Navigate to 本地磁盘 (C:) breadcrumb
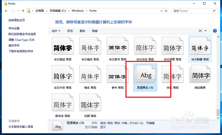The height and width of the screenshot is (135, 222). pos(58,11)
